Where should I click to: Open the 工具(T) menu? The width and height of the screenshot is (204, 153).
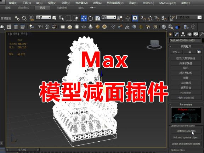point(27,3)
